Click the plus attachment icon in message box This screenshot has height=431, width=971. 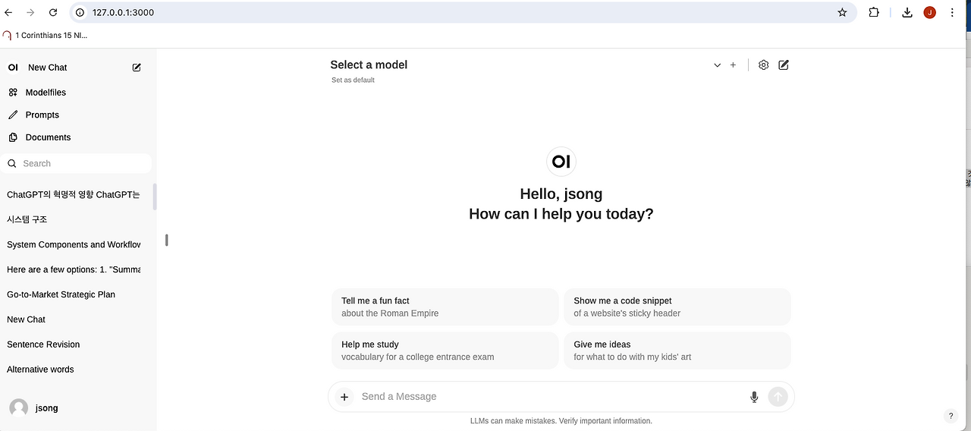click(344, 397)
